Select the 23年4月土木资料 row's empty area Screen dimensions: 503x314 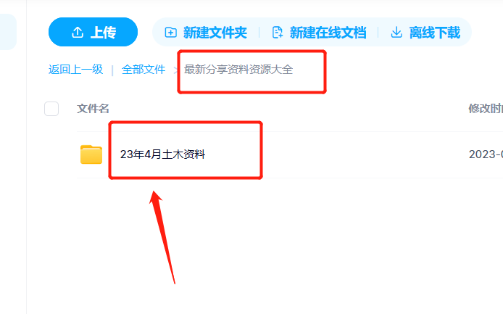coord(337,154)
